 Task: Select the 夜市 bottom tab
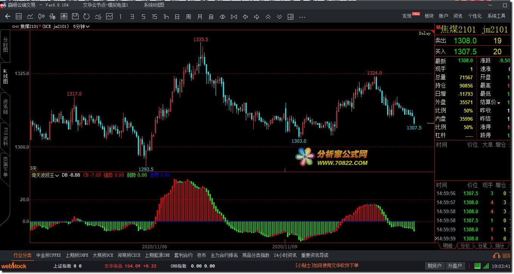[201, 256]
